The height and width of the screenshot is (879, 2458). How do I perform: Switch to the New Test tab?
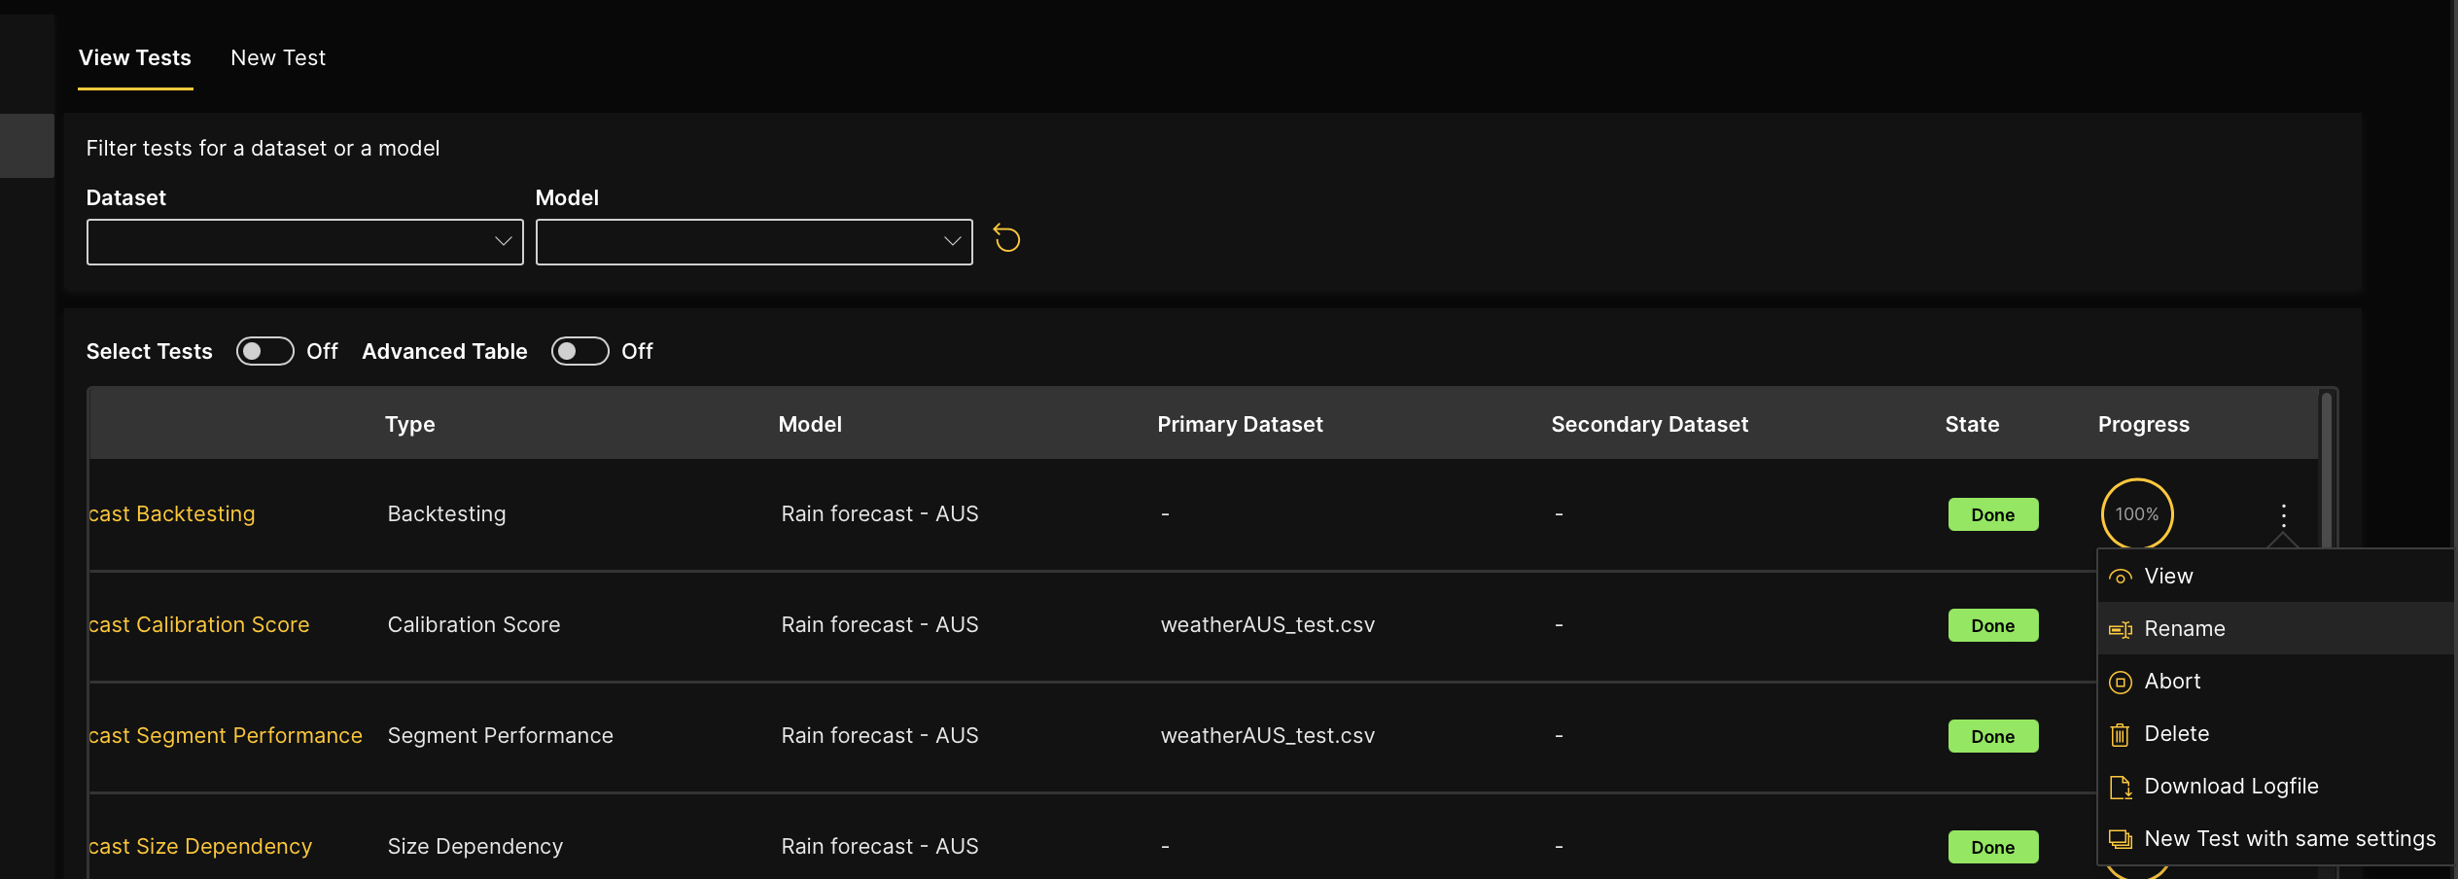[x=278, y=58]
